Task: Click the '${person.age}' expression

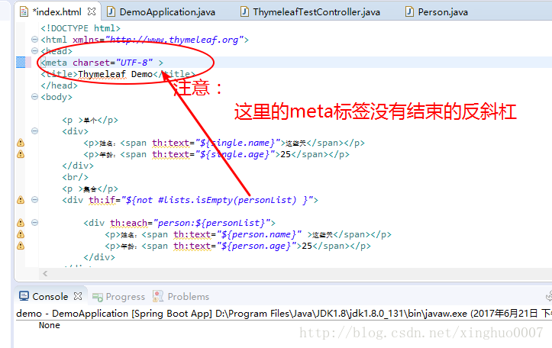Action: [257, 246]
